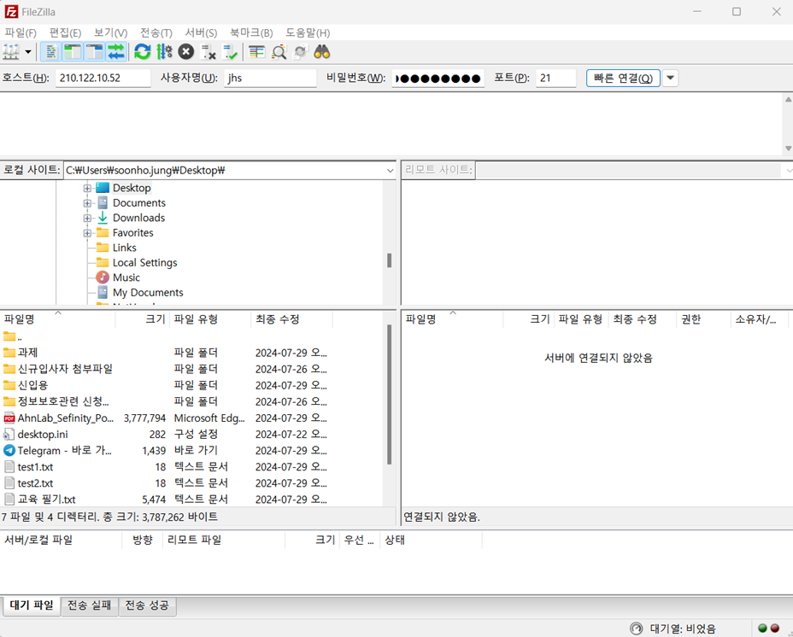
Task: Click the 빠른 연결 button
Action: click(623, 79)
